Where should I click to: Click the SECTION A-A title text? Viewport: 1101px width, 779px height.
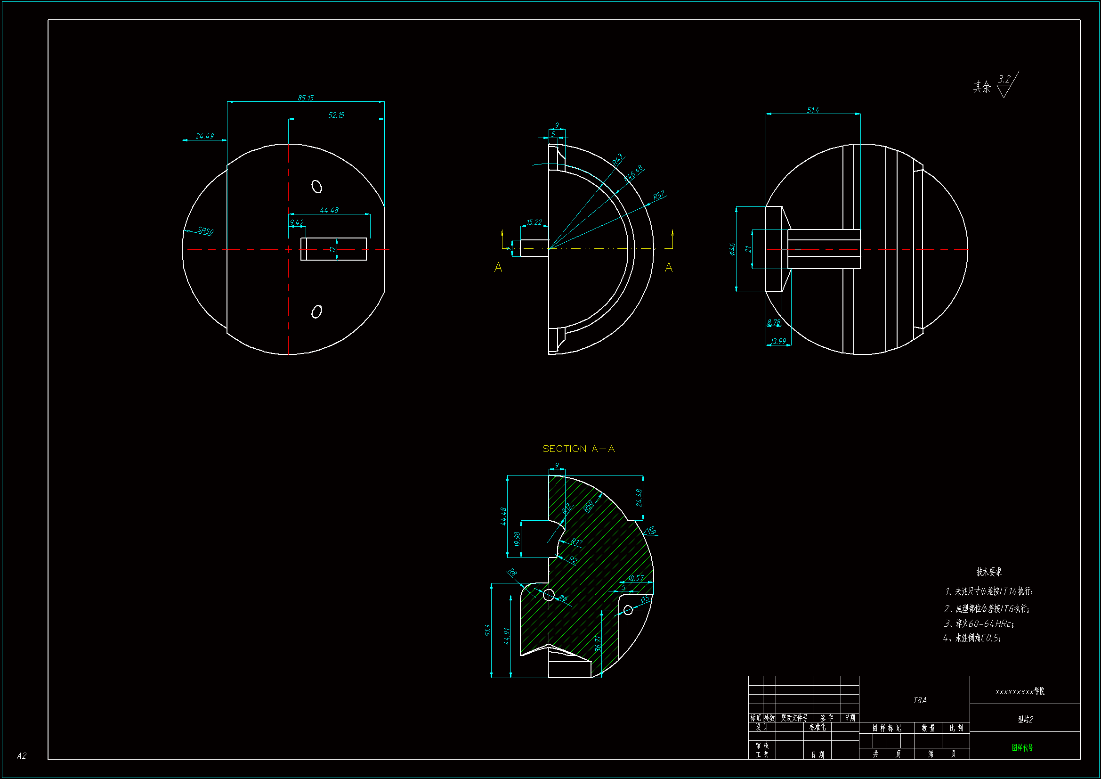(x=578, y=449)
